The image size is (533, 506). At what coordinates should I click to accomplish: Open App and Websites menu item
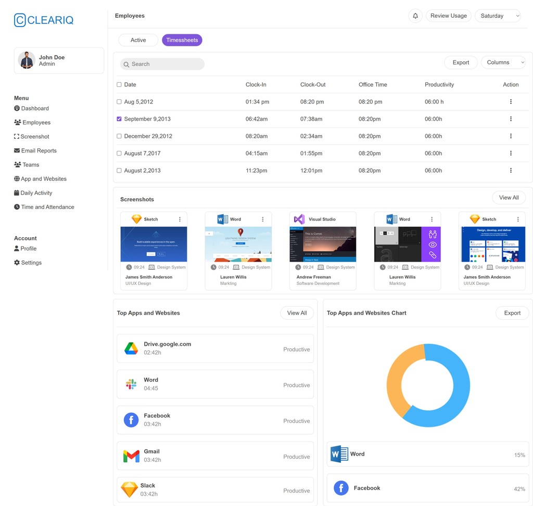[x=40, y=178]
